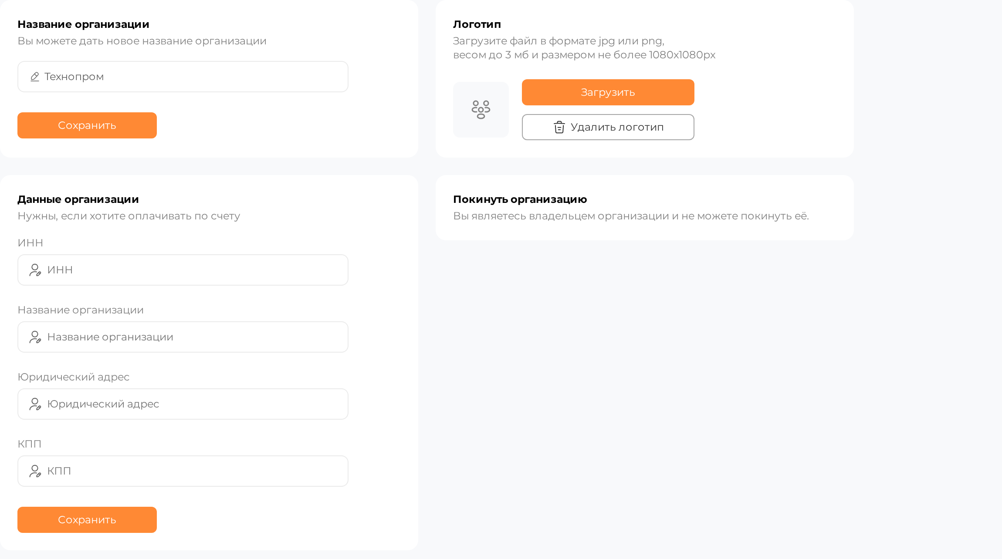Screen dimensions: 1002x559
Task: Click the Логотип section heading
Action: point(477,24)
